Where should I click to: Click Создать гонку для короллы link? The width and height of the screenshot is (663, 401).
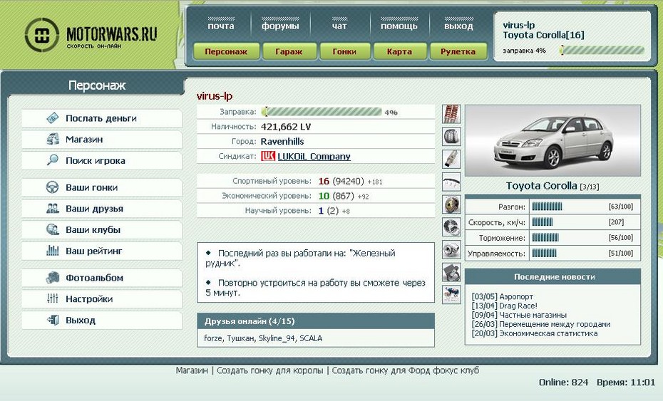pyautogui.click(x=270, y=370)
